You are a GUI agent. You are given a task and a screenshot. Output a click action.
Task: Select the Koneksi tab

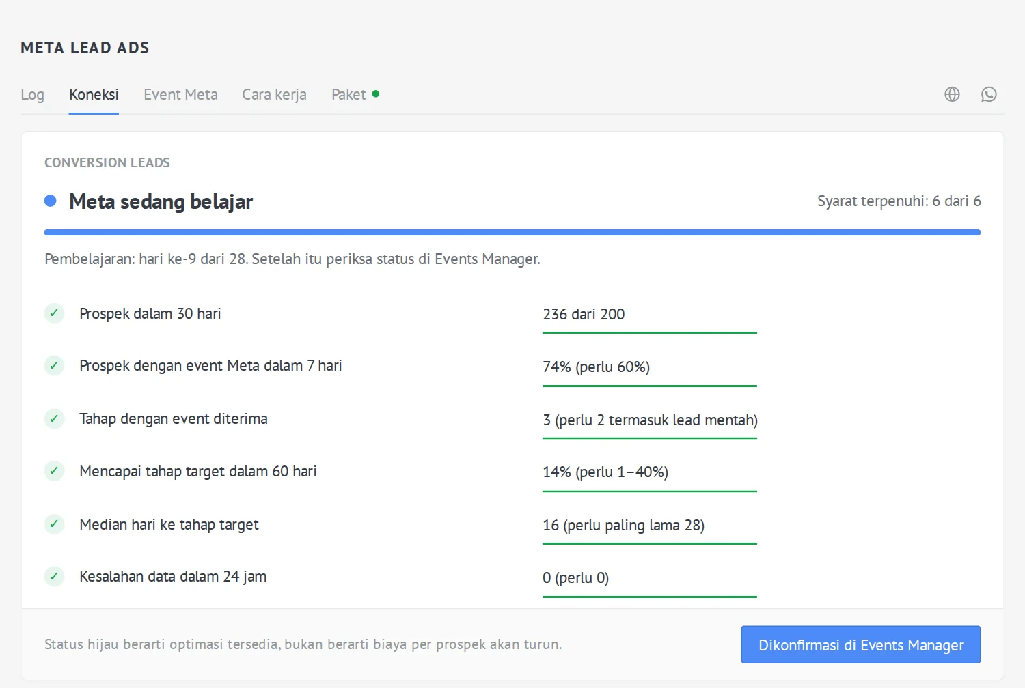[94, 95]
